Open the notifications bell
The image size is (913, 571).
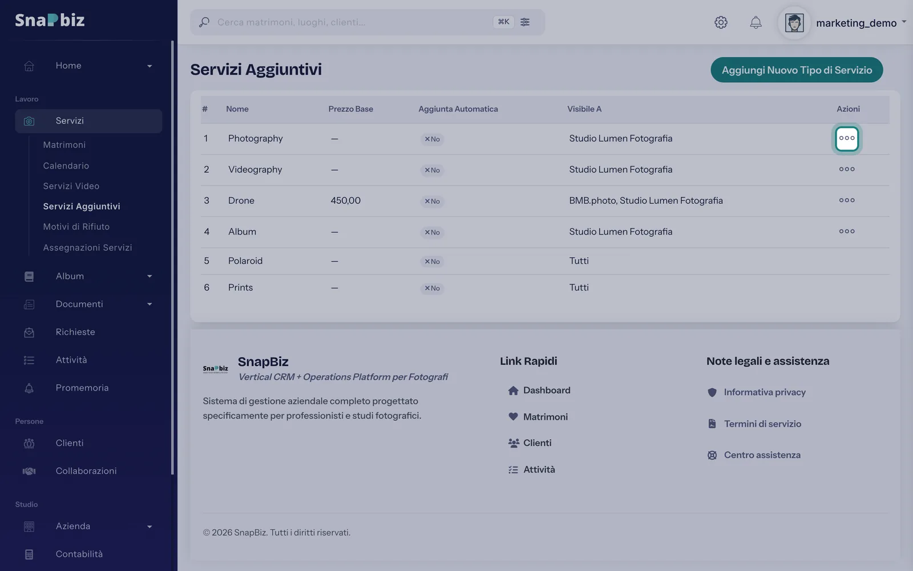[x=756, y=22]
